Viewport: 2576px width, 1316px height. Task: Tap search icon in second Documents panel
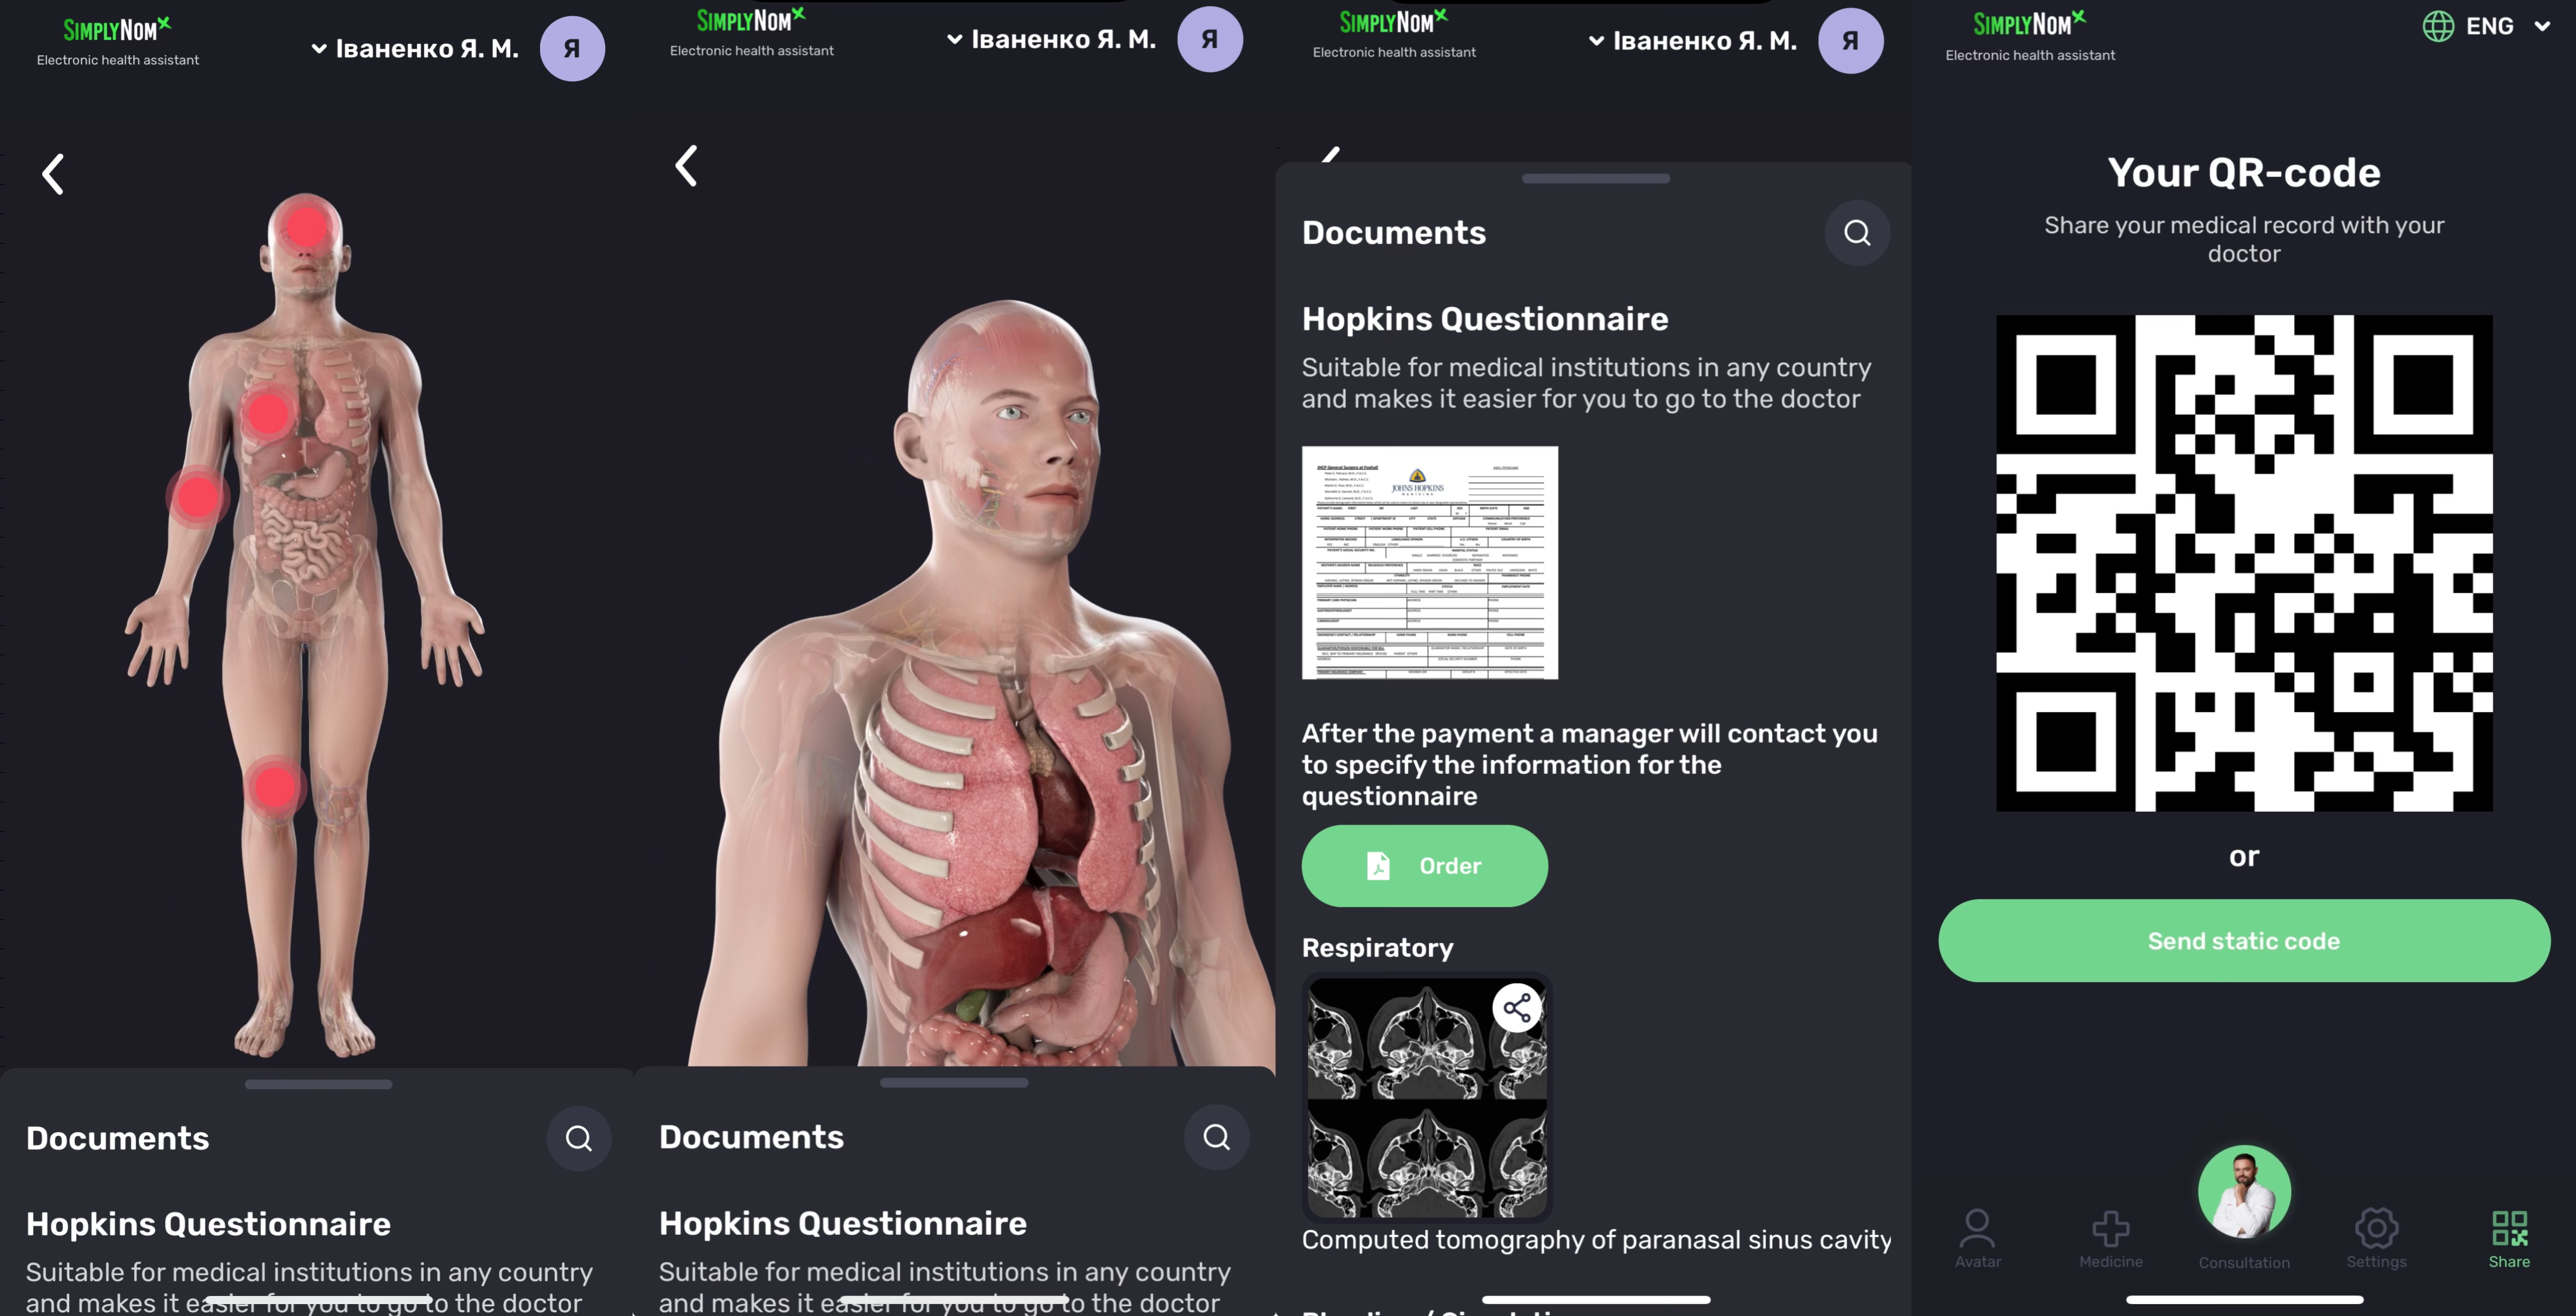(x=1216, y=1137)
